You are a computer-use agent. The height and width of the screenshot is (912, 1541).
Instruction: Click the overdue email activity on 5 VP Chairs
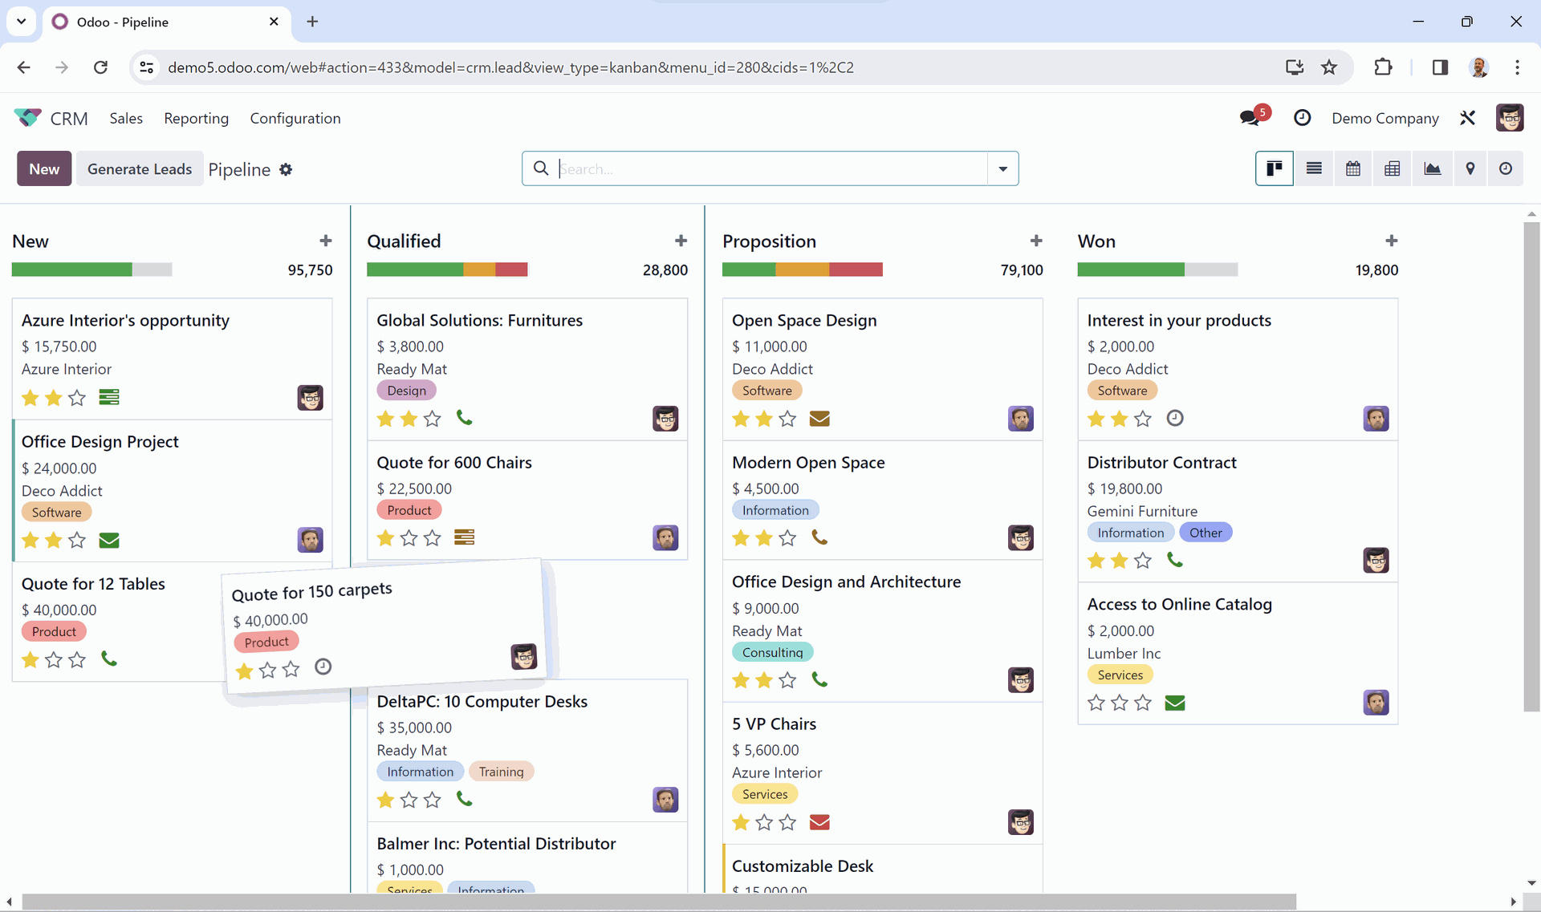[819, 822]
